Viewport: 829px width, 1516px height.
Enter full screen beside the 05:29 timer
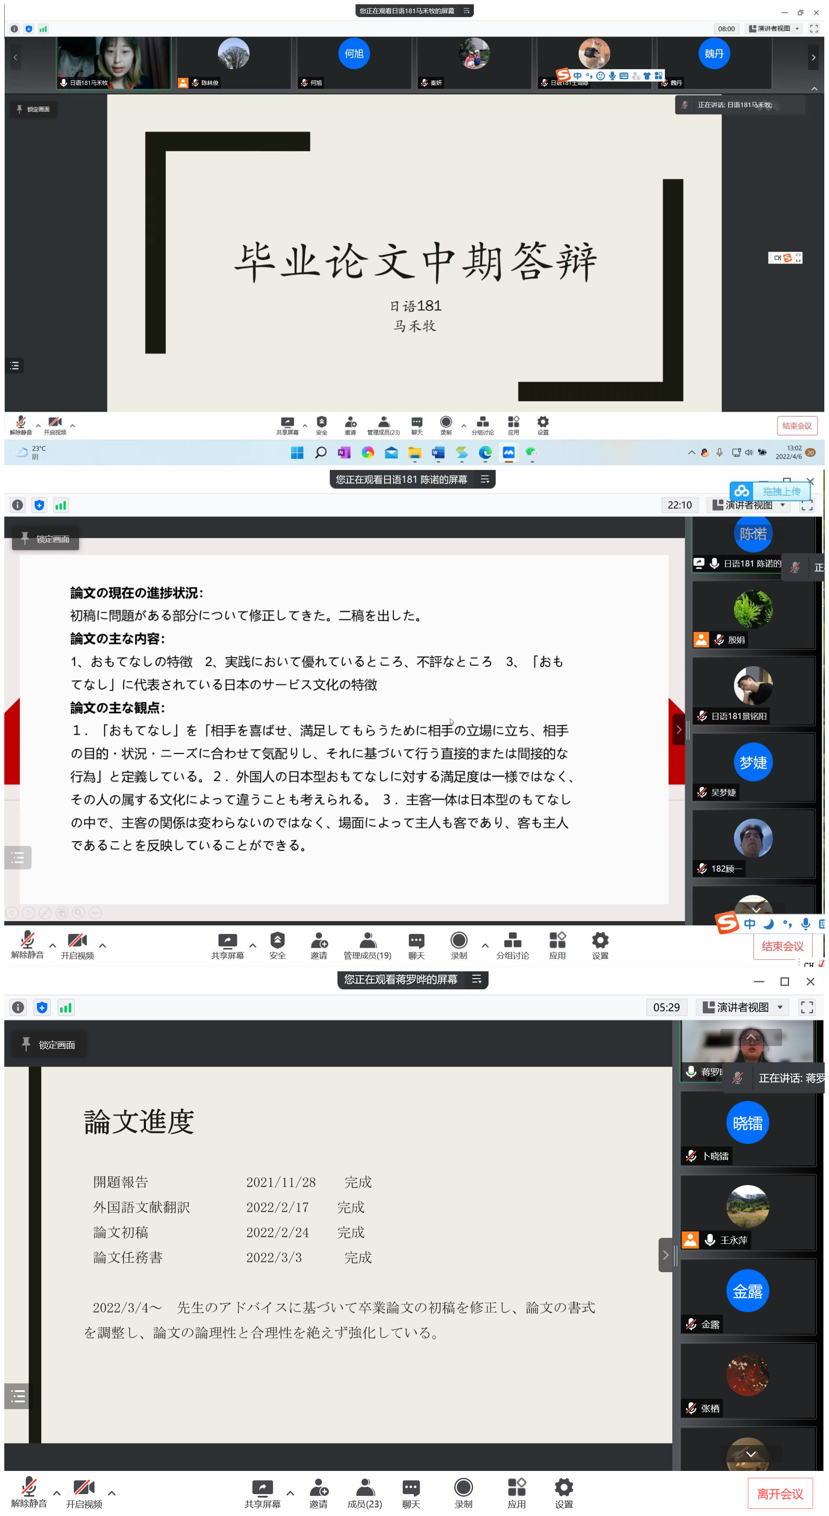[x=806, y=1007]
